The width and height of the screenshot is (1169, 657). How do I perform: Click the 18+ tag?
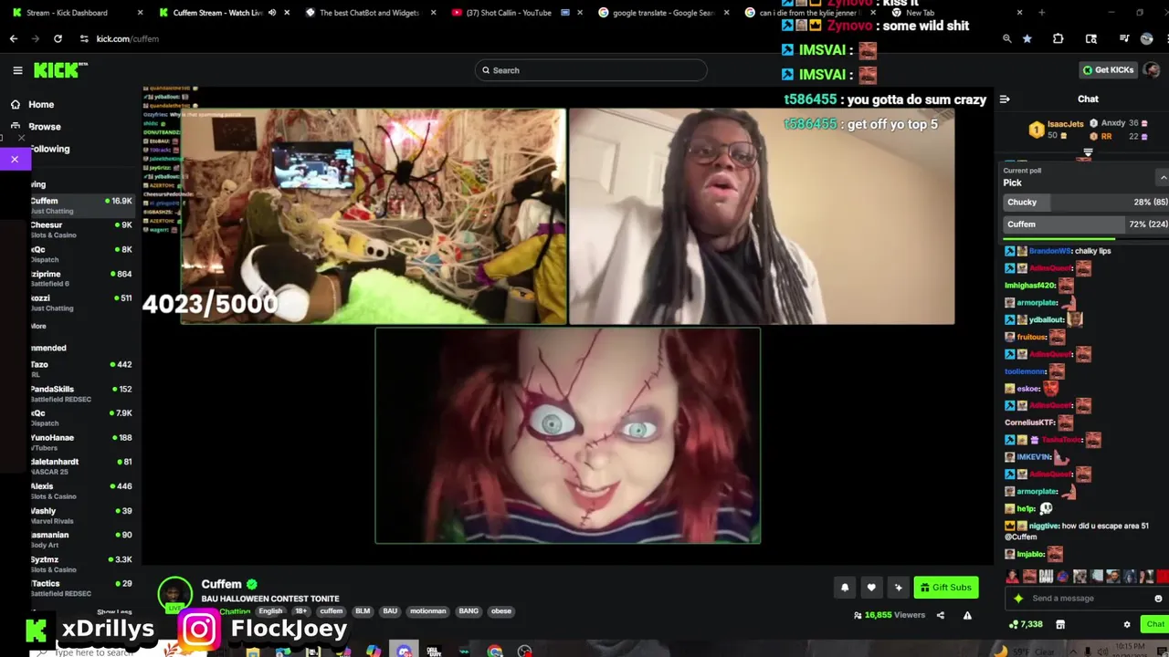(x=301, y=611)
